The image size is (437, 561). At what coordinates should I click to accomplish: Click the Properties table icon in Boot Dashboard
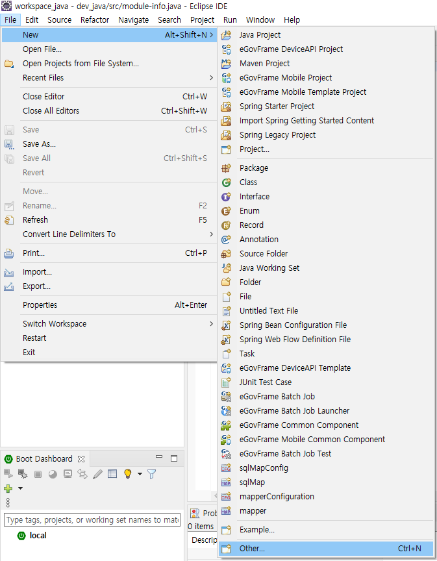[112, 474]
